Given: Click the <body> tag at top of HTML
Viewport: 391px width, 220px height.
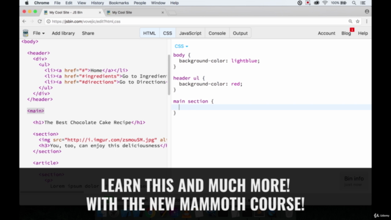Looking at the screenshot, I should 30,42.
